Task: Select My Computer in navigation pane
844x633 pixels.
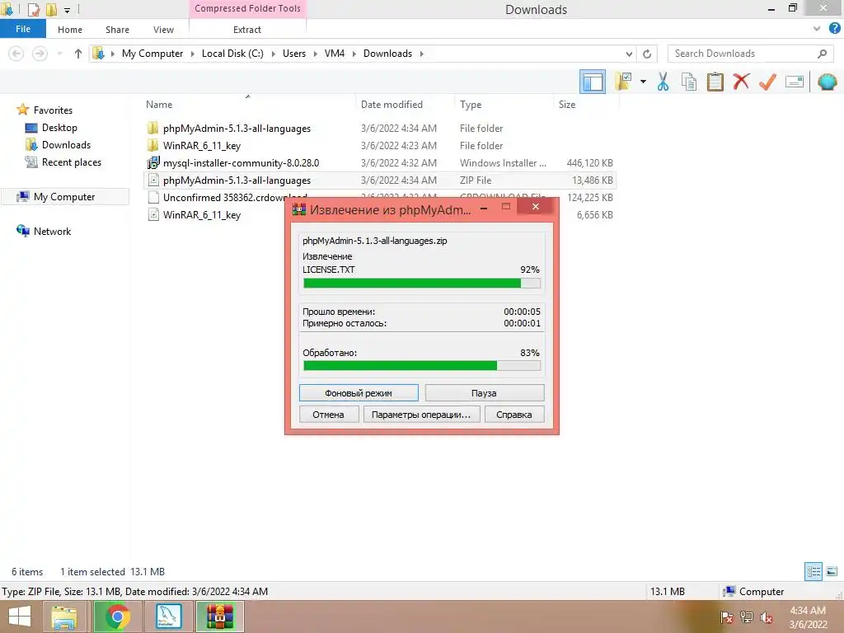Action: pos(64,197)
